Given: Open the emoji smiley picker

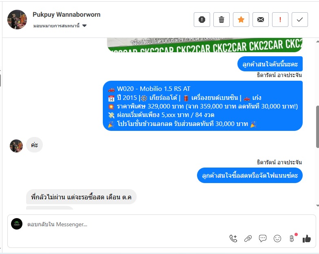Looking at the screenshot, I should [277, 239].
